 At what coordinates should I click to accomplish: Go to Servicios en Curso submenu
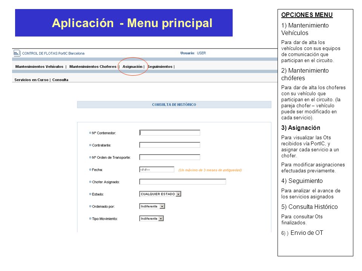coord(31,80)
